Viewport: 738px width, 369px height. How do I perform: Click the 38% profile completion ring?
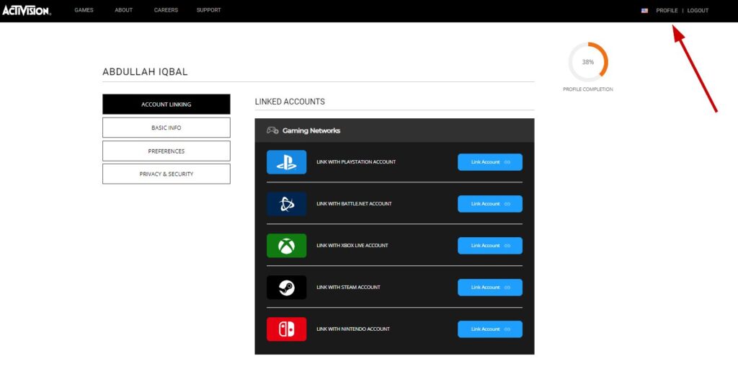click(588, 62)
